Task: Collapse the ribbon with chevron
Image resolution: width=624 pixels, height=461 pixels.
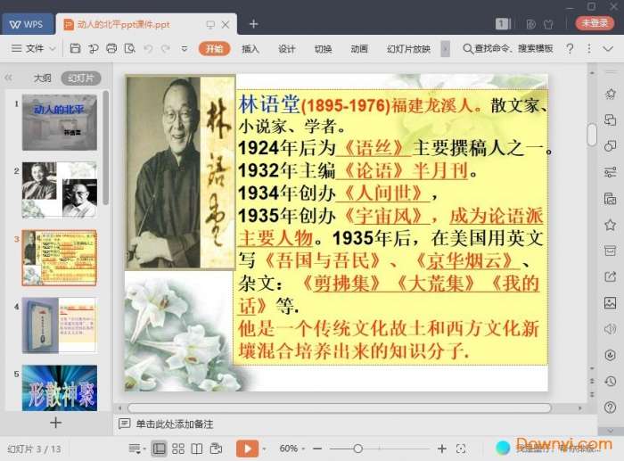Action: [608, 48]
